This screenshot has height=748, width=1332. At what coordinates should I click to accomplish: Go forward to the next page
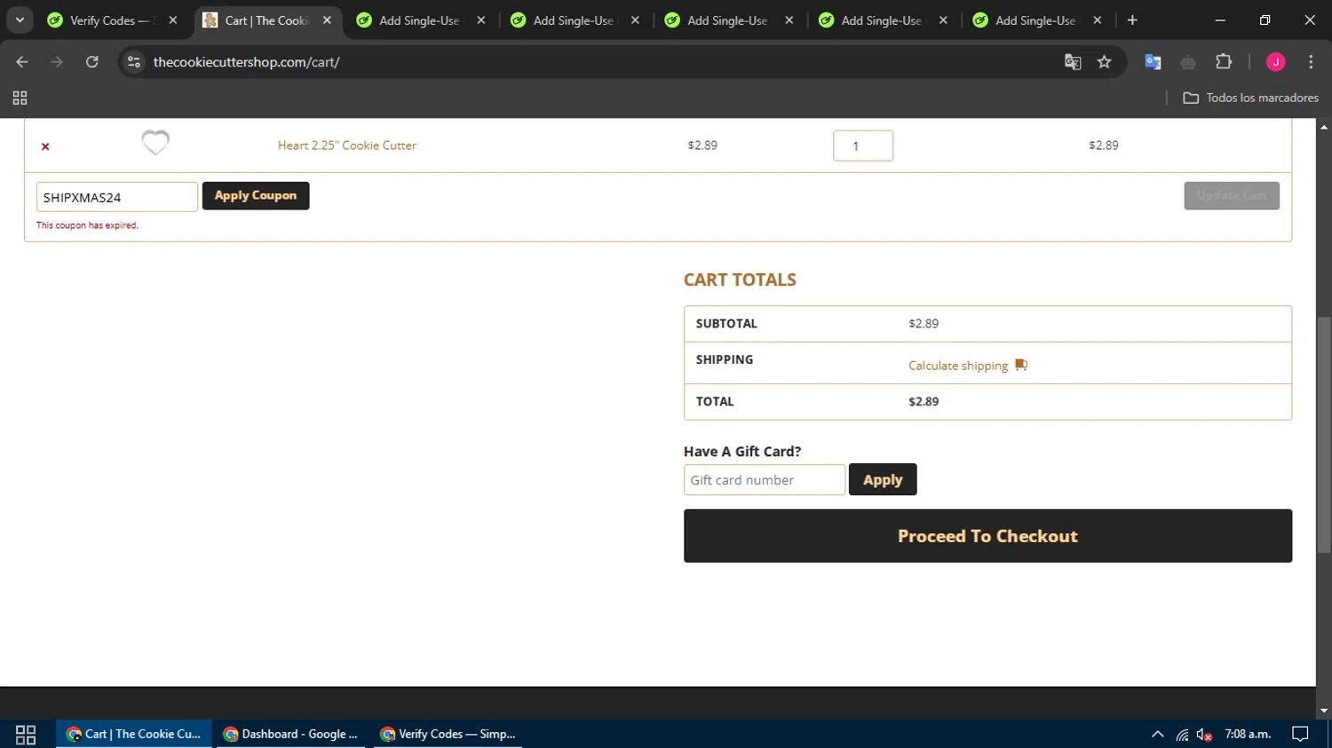[x=57, y=62]
